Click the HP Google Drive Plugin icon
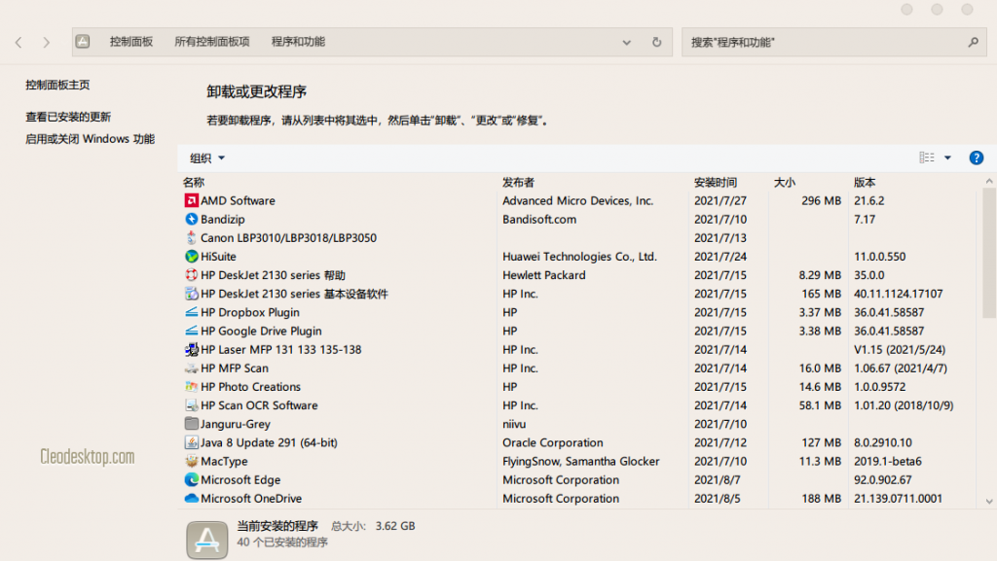This screenshot has width=997, height=561. point(192,331)
